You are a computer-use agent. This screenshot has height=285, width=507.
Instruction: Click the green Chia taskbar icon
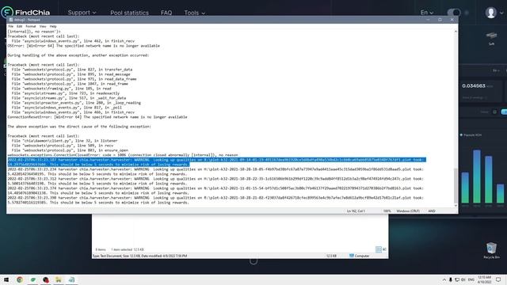pos(33,279)
